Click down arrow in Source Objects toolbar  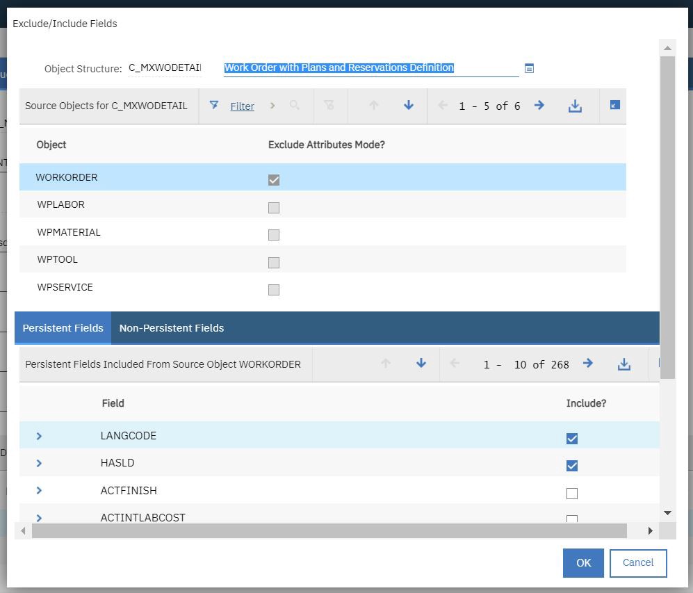click(409, 105)
